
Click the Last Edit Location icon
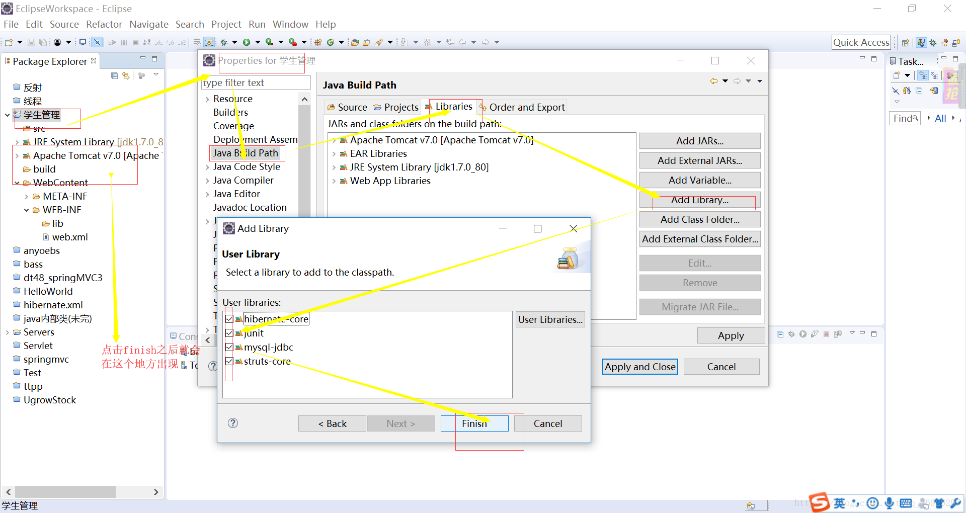tap(450, 42)
